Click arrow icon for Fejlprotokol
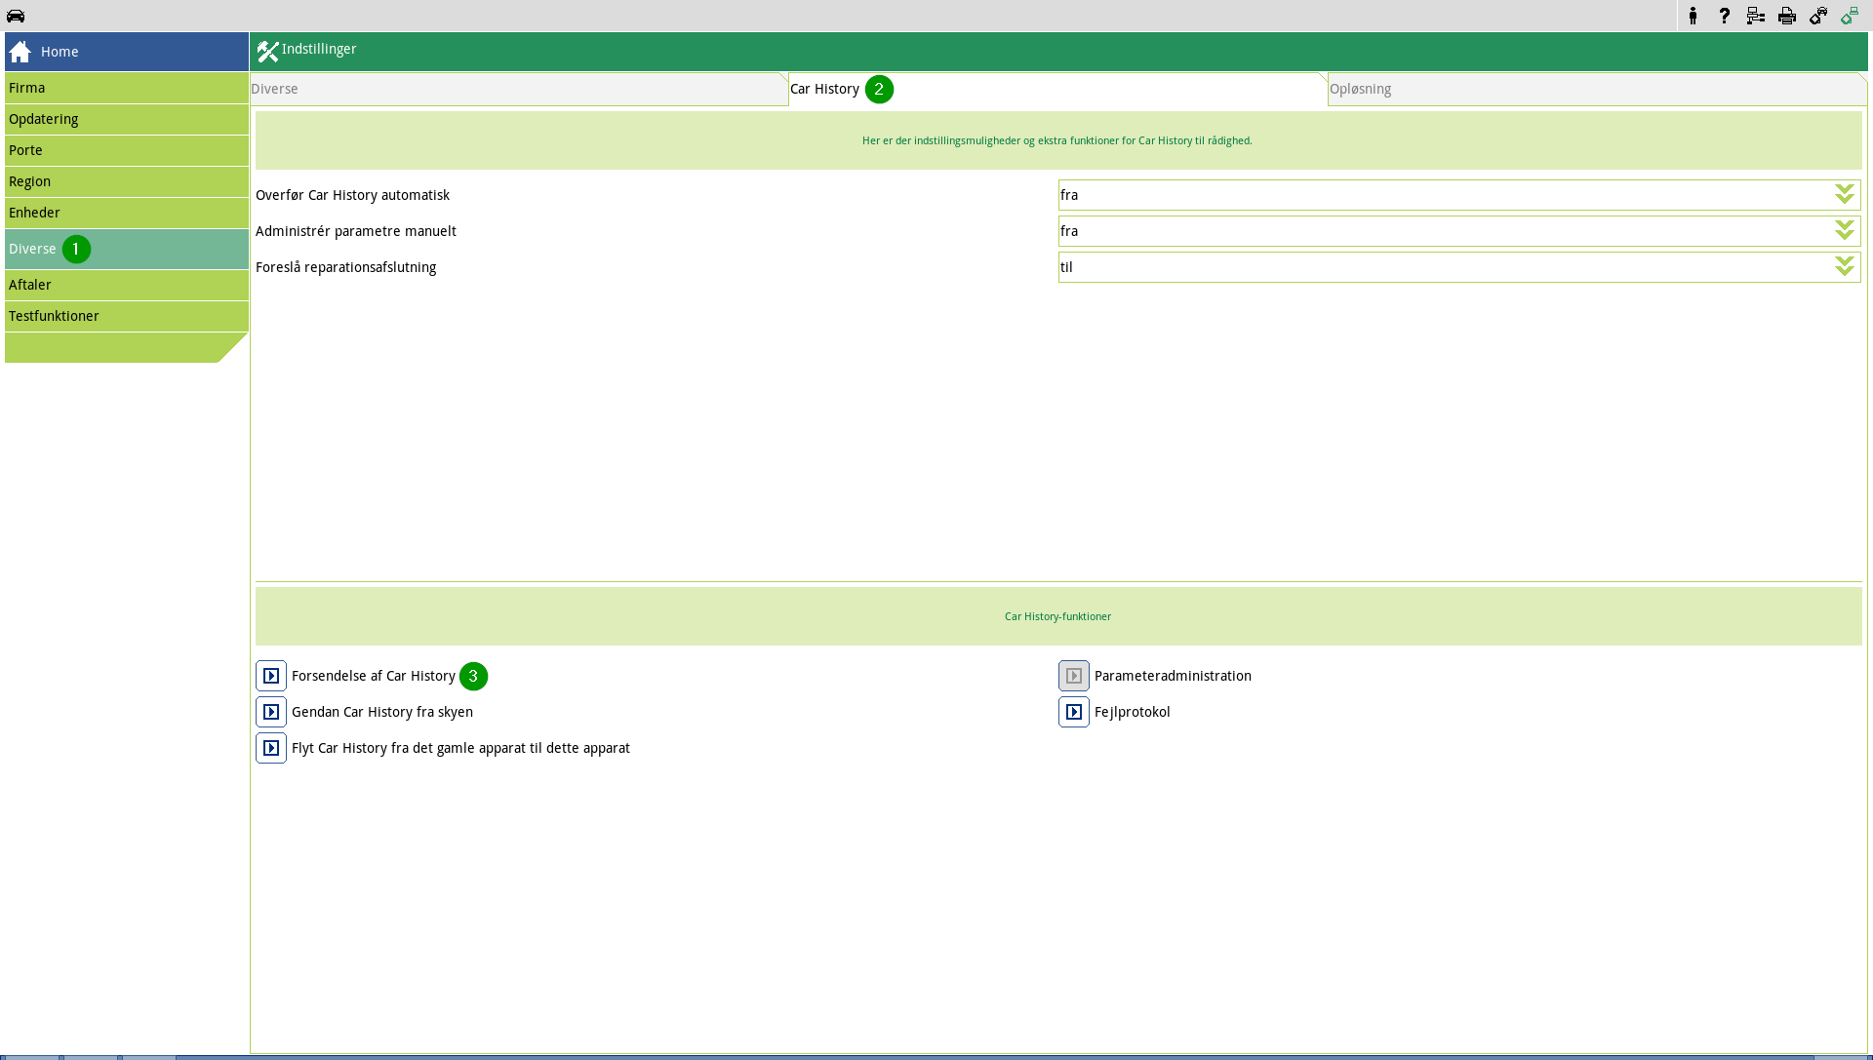 tap(1074, 712)
